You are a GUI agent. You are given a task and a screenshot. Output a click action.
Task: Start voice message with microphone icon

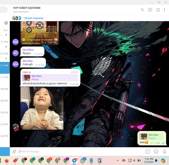coord(165,152)
